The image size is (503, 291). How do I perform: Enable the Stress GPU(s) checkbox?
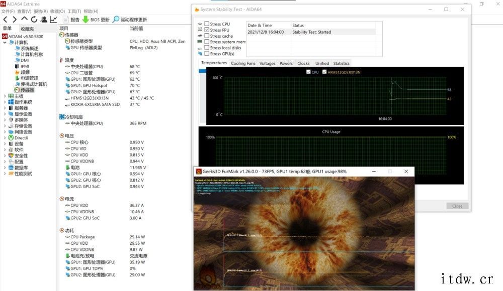click(x=207, y=54)
